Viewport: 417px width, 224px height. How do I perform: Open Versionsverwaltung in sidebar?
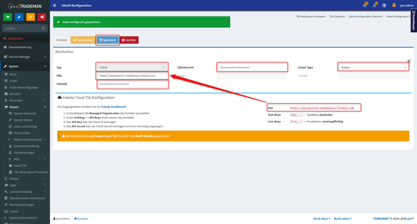coord(25,146)
